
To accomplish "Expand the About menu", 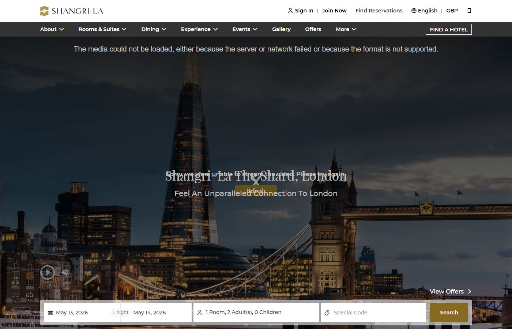I will [52, 29].
